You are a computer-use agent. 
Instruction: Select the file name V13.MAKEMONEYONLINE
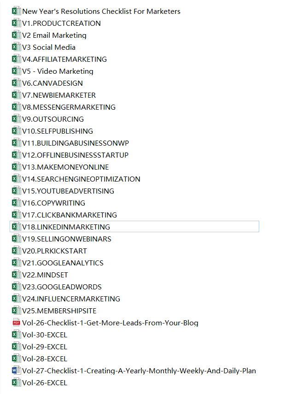click(x=65, y=167)
